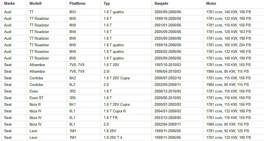Select Alhambra 2.0i type cell

(x=126, y=72)
